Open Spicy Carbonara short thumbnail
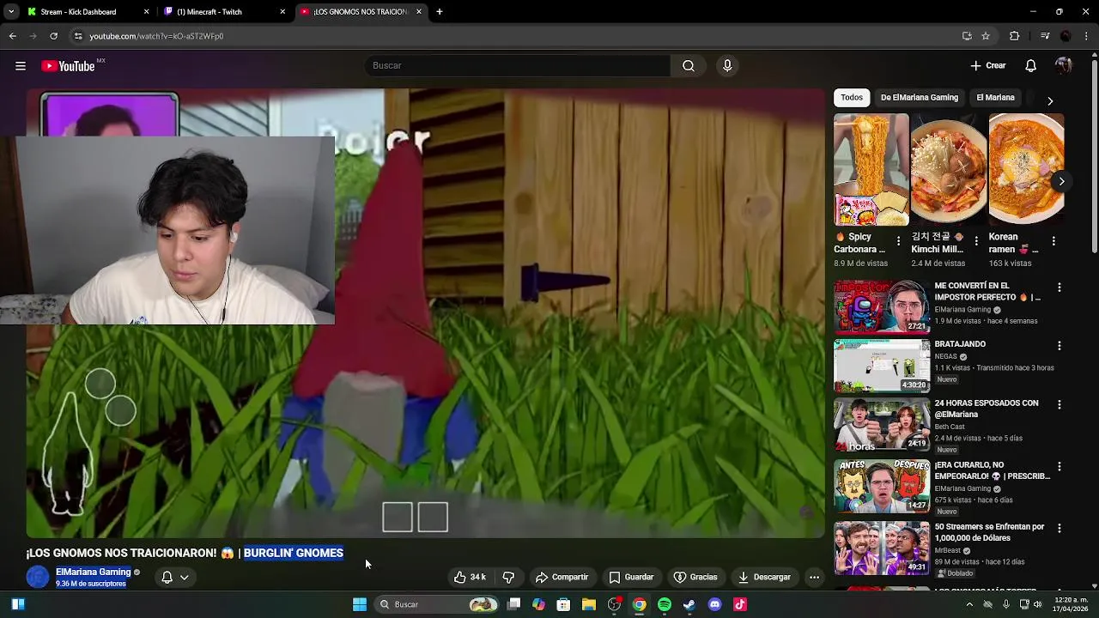This screenshot has height=618, width=1099. [871, 169]
